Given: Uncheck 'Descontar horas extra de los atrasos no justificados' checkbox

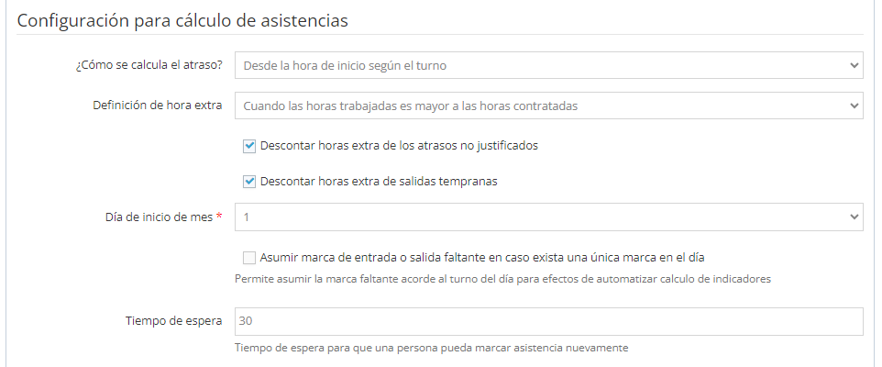Looking at the screenshot, I should (249, 145).
